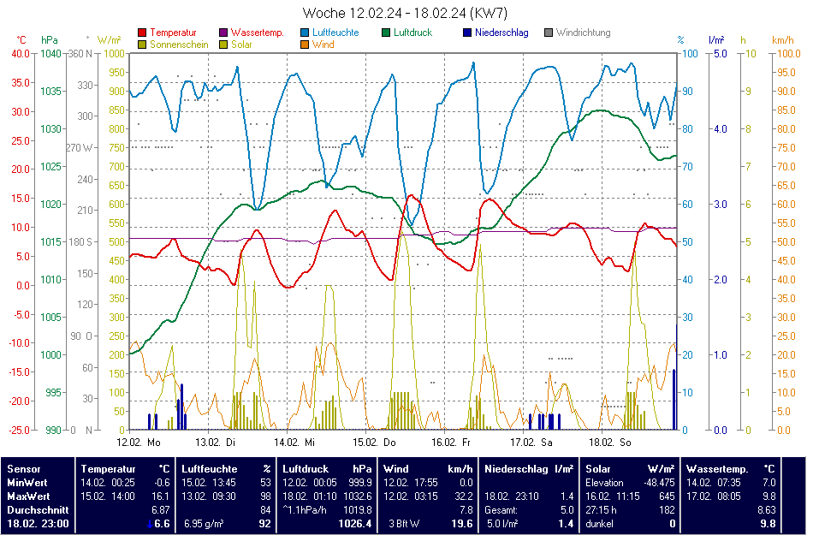813x535 pixels.
Task: Click the 'dunkel' solar status text
Action: tap(599, 524)
